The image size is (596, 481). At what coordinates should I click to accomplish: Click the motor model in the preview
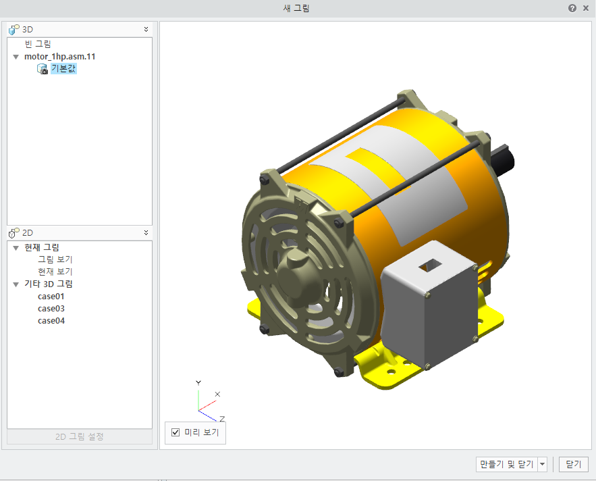point(378,240)
